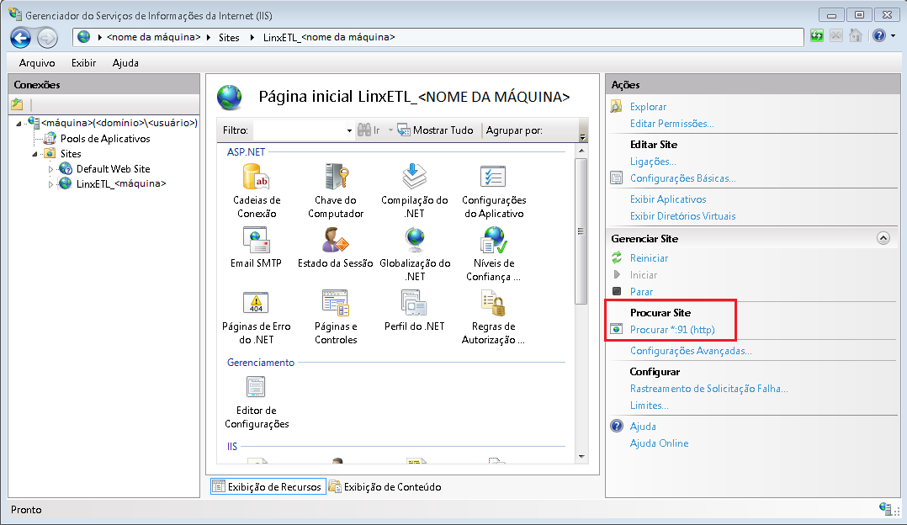Expand the Default Web Site node
This screenshot has height=525, width=907.
click(50, 169)
